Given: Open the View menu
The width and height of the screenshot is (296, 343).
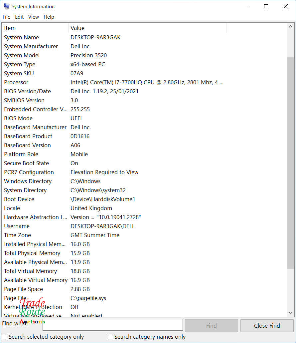Looking at the screenshot, I should [x=33, y=17].
